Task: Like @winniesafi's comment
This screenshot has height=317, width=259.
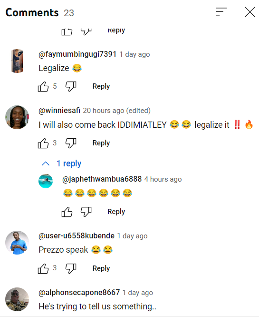Action: (x=43, y=143)
